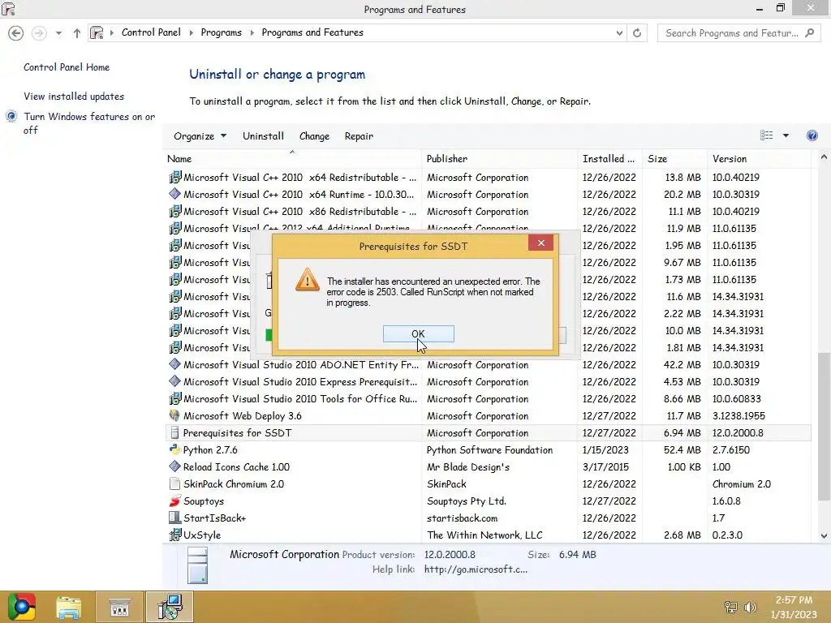Refresh the Programs and Features list

point(637,32)
